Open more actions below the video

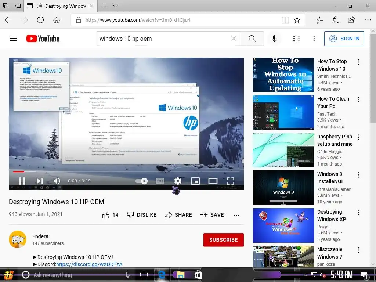pyautogui.click(x=236, y=215)
